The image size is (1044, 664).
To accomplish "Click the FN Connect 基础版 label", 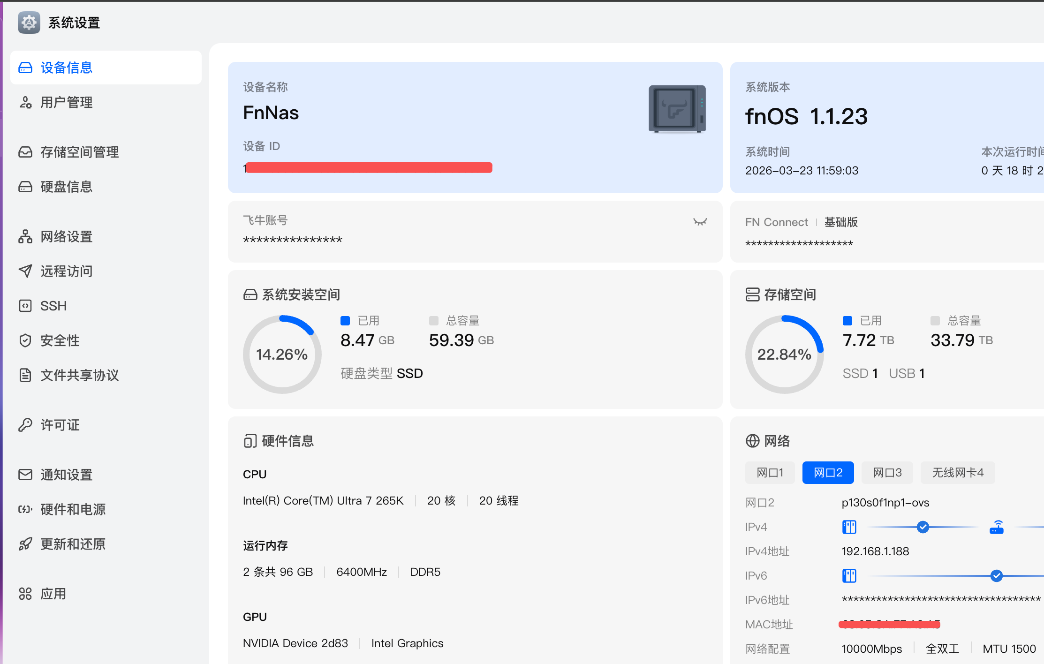I will 802,222.
